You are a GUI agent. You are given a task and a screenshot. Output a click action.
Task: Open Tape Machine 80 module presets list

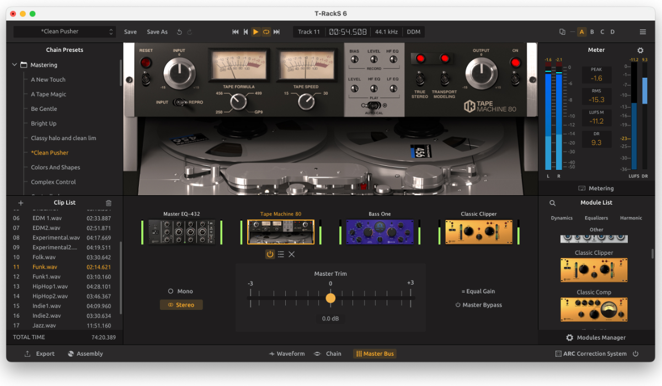(x=281, y=254)
